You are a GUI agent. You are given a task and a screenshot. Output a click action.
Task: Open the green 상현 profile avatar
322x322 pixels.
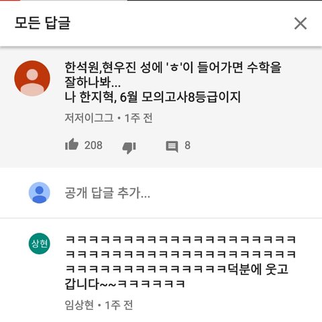tap(40, 244)
